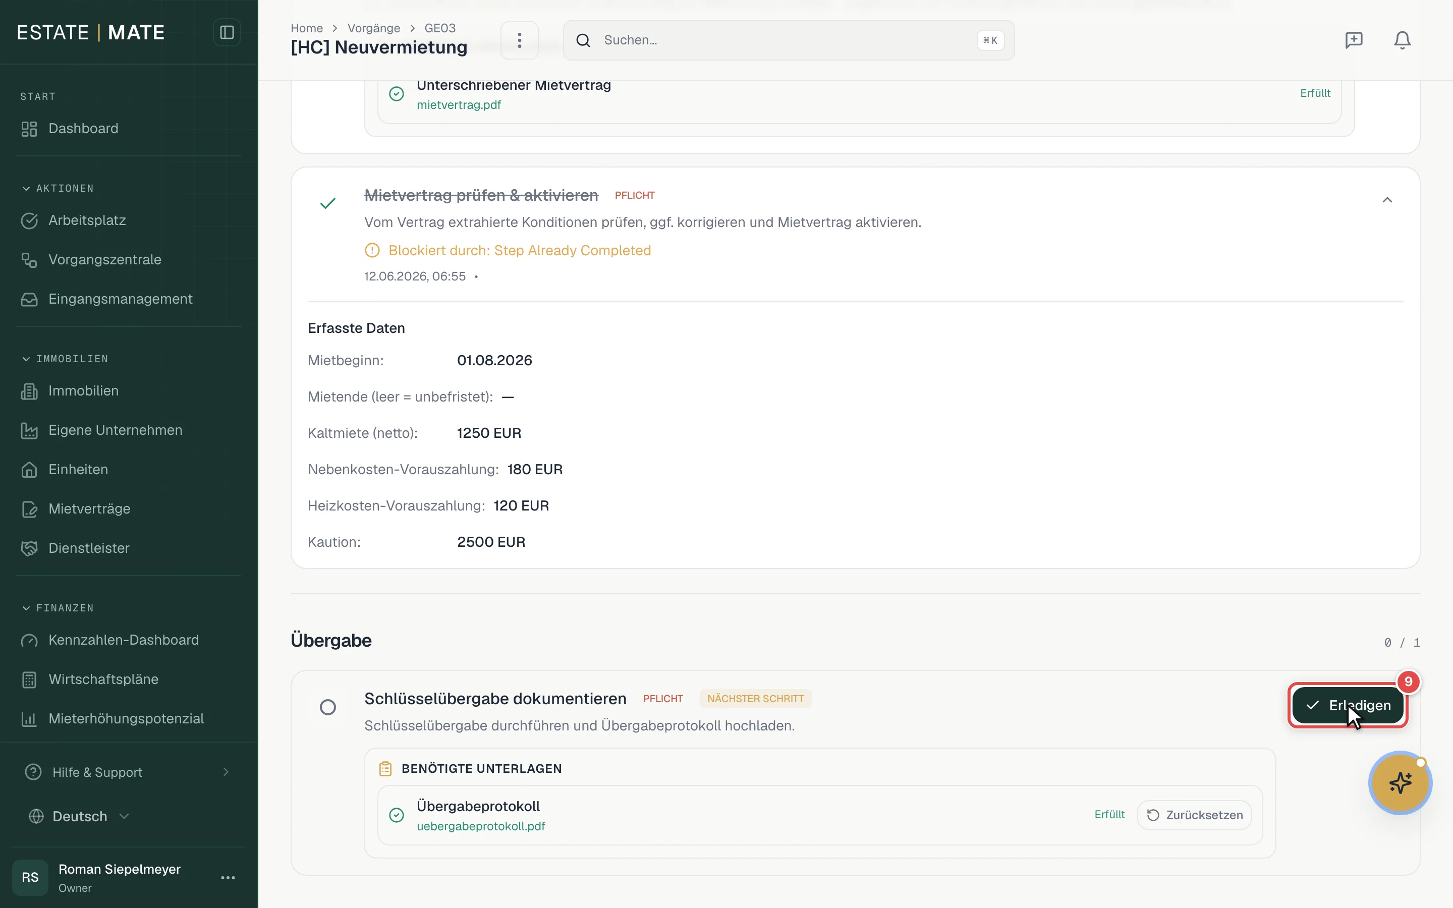The image size is (1453, 908).
Task: Click the RS user avatar
Action: pos(30,877)
